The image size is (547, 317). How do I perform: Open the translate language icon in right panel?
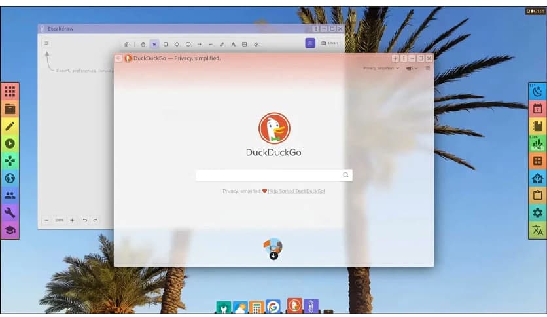(538, 231)
